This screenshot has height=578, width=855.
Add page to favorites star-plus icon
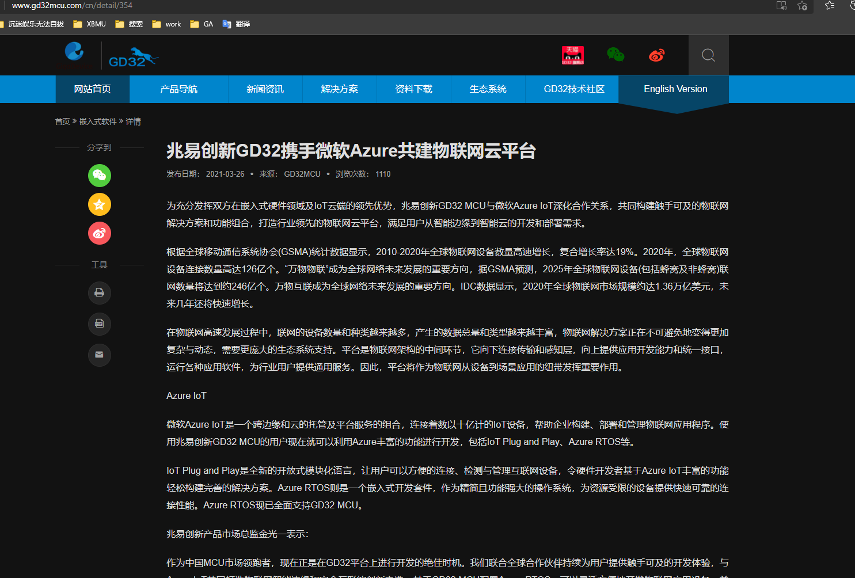pyautogui.click(x=803, y=6)
